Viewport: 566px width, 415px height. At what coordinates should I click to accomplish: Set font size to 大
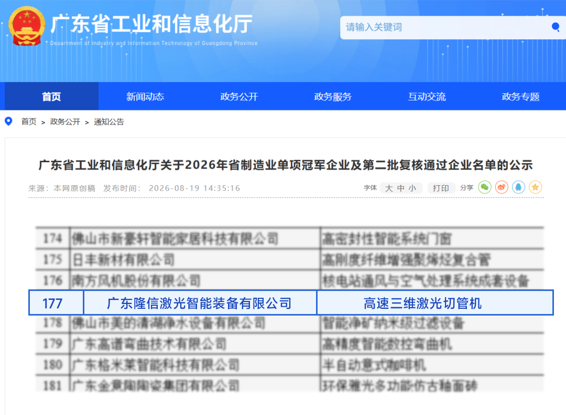(389, 188)
